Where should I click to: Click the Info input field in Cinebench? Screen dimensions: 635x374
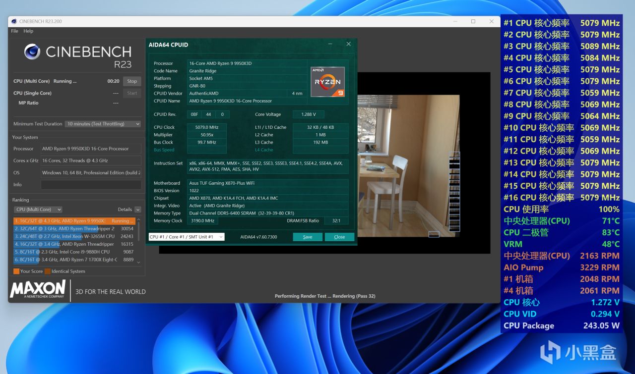[x=91, y=185]
